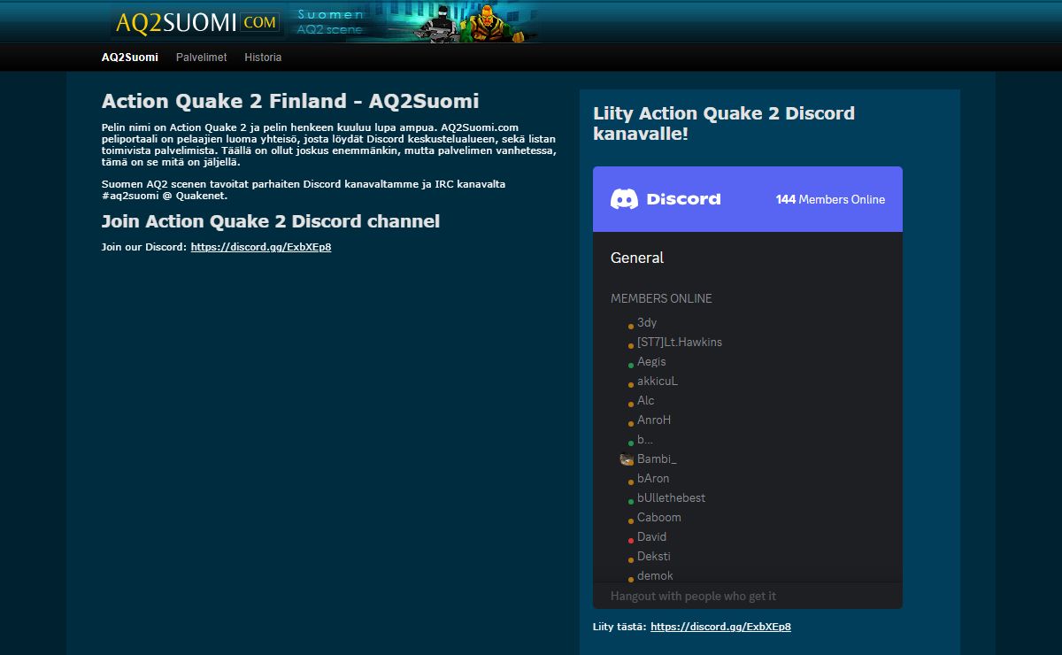Click the red status dot beside David

point(631,539)
